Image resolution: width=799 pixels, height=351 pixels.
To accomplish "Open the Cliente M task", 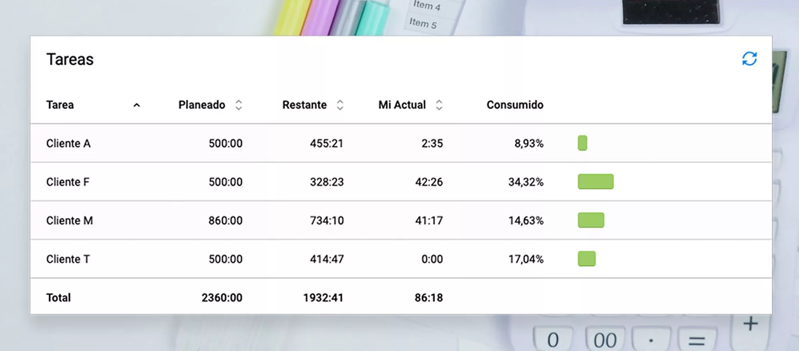I will [70, 220].
